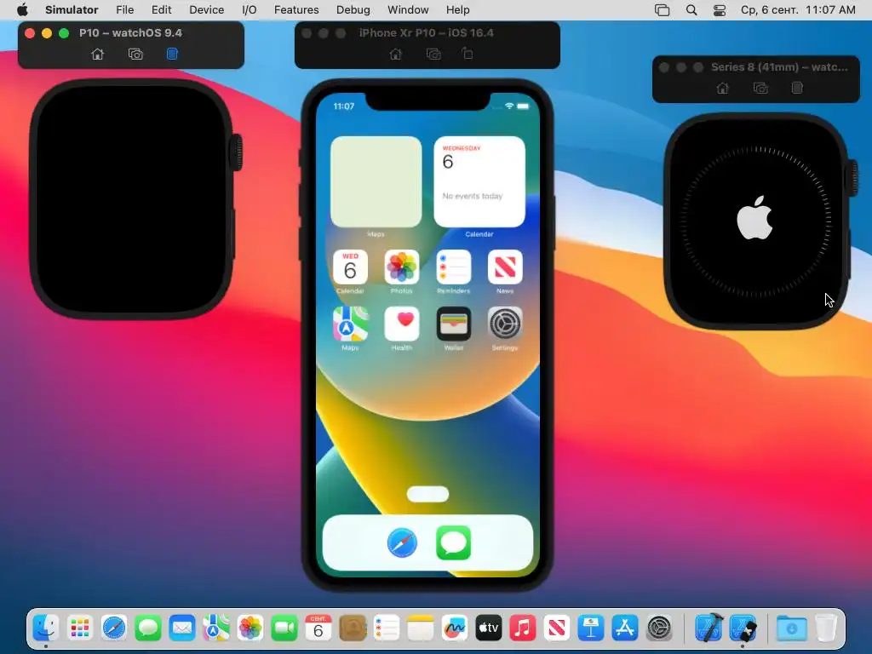Open Control Center in menu bar
The width and height of the screenshot is (872, 654).
(720, 10)
